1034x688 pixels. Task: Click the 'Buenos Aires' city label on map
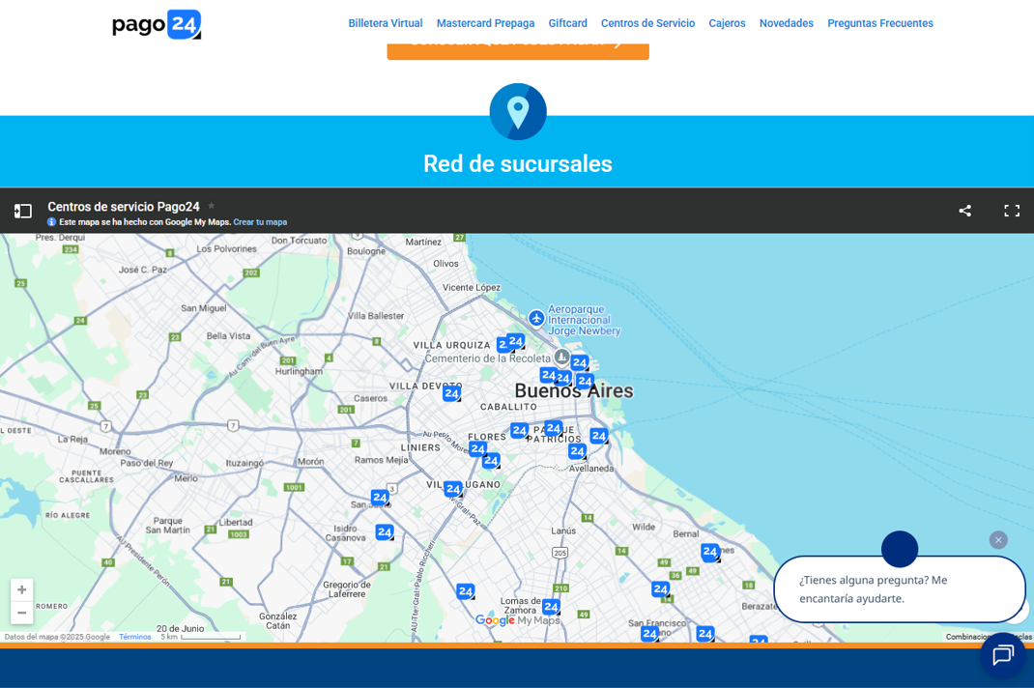coord(574,390)
